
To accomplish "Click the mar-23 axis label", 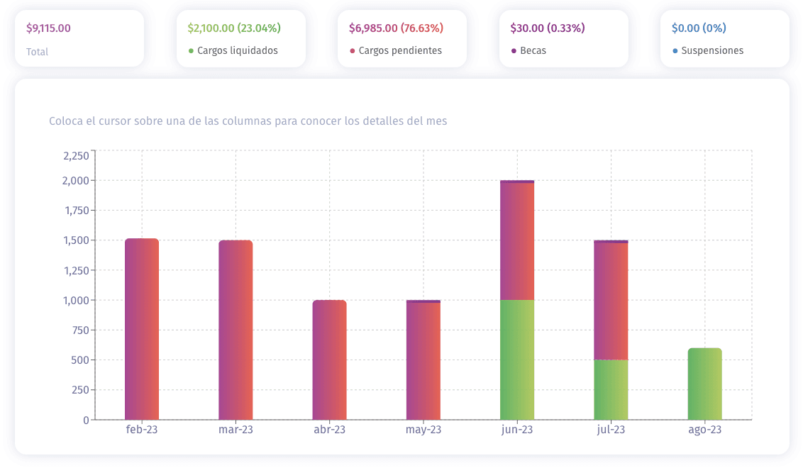I will pos(236,430).
